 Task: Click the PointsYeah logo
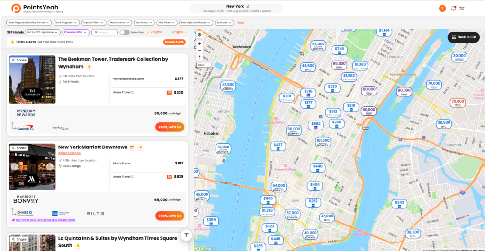(37, 9)
